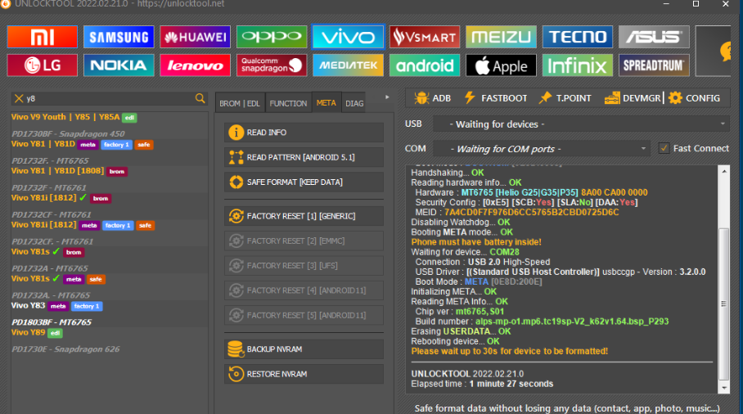Click the READ INFO button
This screenshot has height=414, width=743.
(x=304, y=133)
